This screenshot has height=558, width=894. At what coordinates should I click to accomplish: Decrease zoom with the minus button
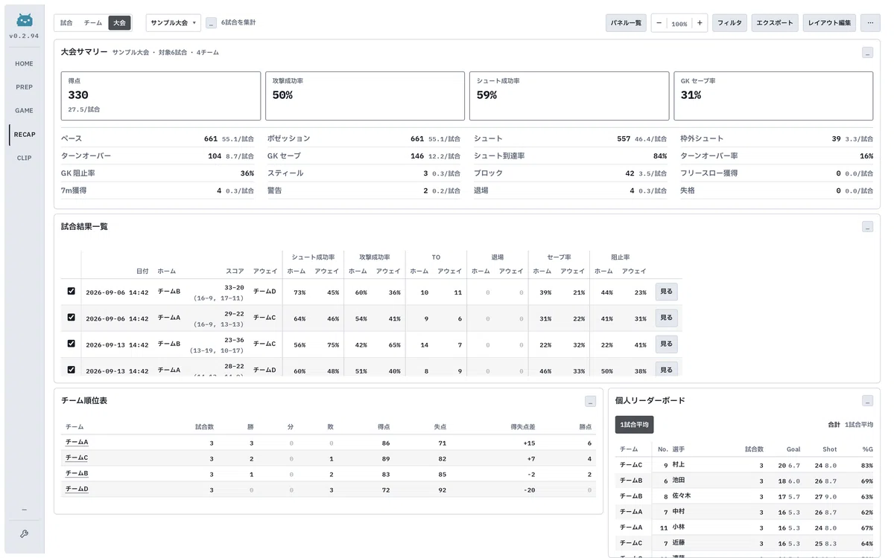coord(659,23)
